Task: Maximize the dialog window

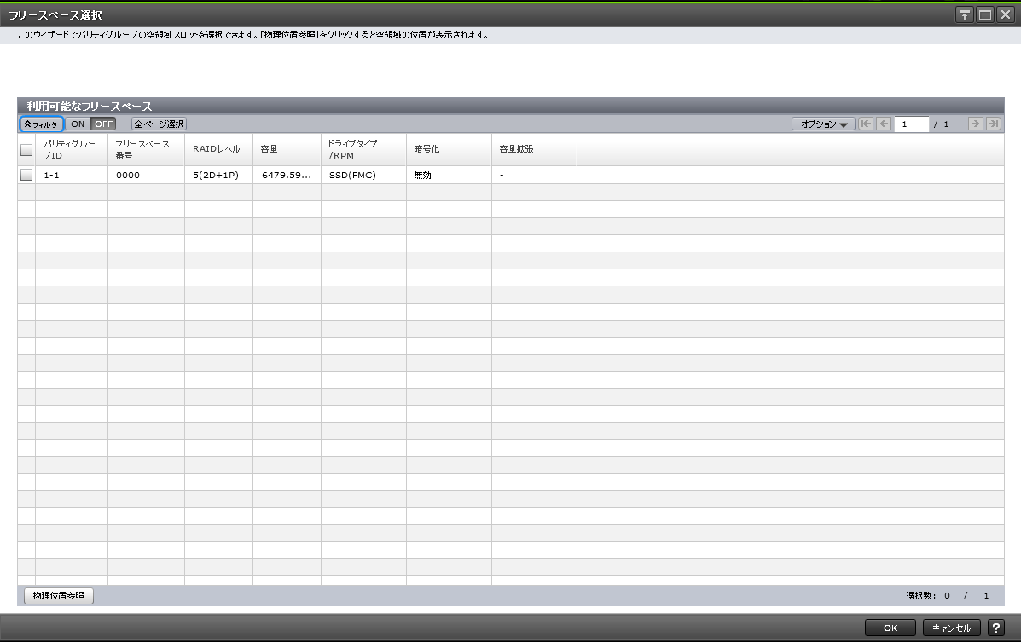Action: pyautogui.click(x=985, y=14)
